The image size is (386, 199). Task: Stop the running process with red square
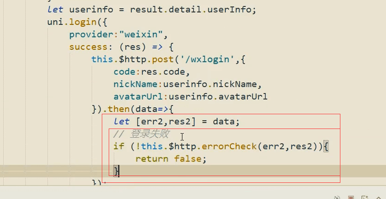click(x=351, y=198)
